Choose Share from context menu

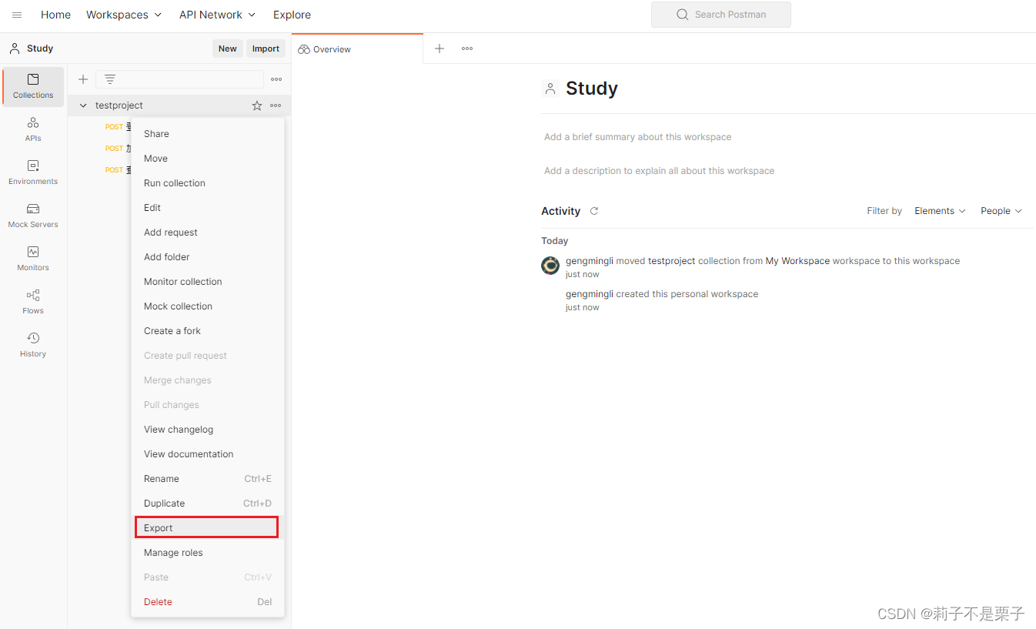(x=208, y=134)
